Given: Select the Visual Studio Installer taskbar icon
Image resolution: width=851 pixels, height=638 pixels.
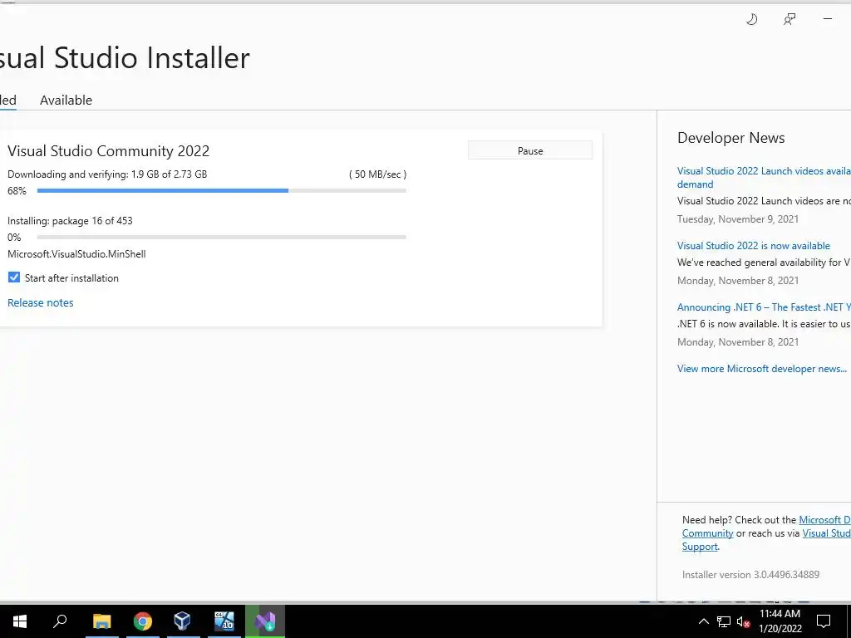Looking at the screenshot, I should pos(265,621).
